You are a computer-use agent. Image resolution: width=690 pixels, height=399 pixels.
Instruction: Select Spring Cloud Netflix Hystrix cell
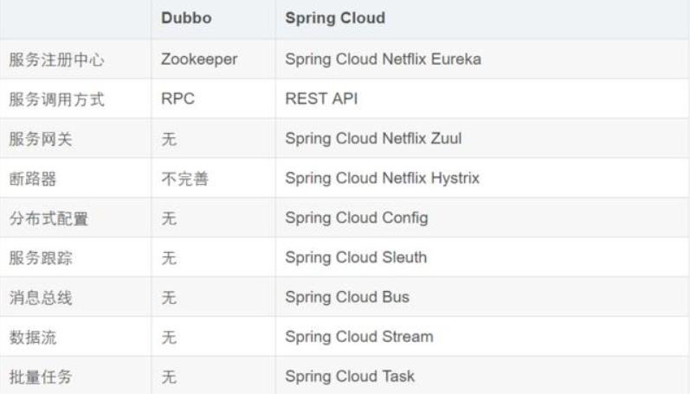(x=382, y=179)
